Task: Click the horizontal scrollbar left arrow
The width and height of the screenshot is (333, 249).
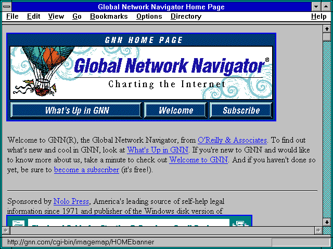Action: (6, 230)
